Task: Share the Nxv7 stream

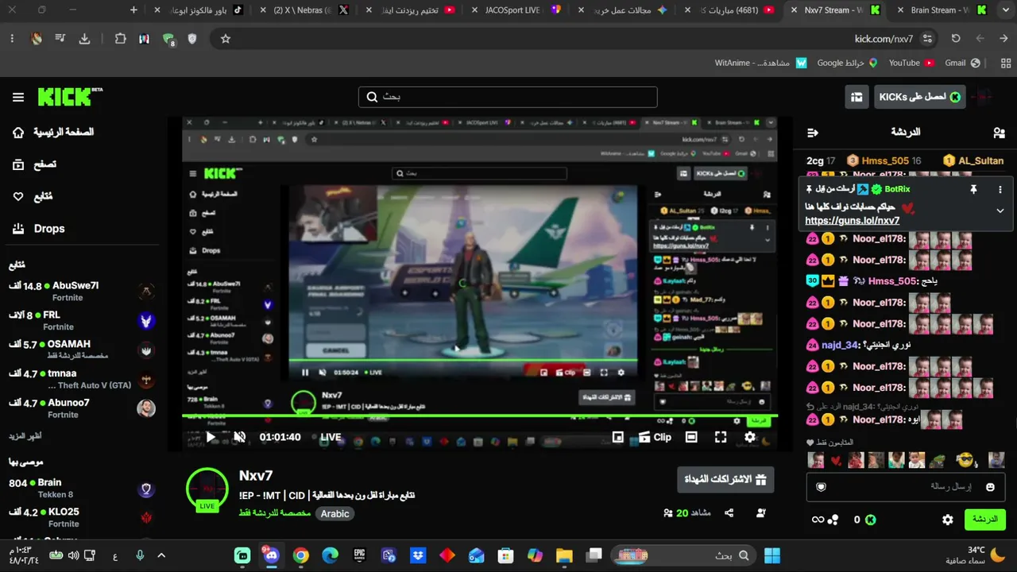Action: coord(729,513)
